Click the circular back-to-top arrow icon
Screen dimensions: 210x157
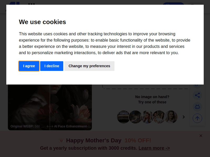point(197,118)
